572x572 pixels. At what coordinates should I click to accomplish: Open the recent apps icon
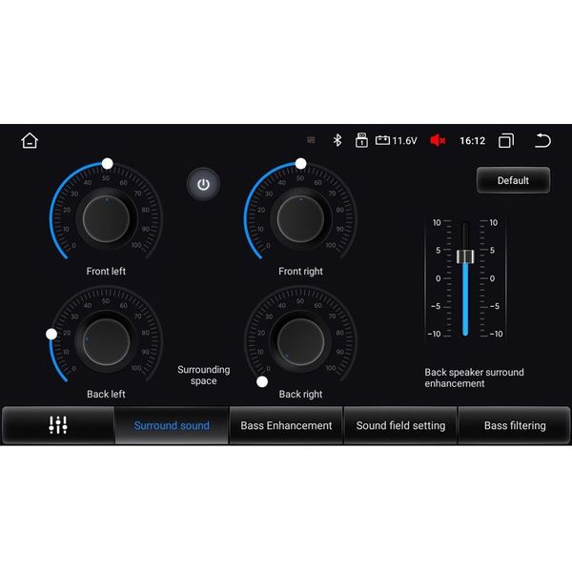pos(506,141)
